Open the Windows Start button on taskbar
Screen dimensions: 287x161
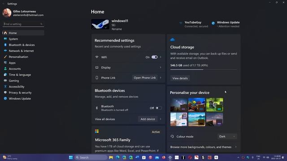point(71,157)
